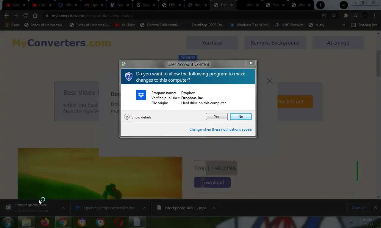Click the share page icon in address bar
This screenshot has width=381, height=228.
(x=324, y=15)
